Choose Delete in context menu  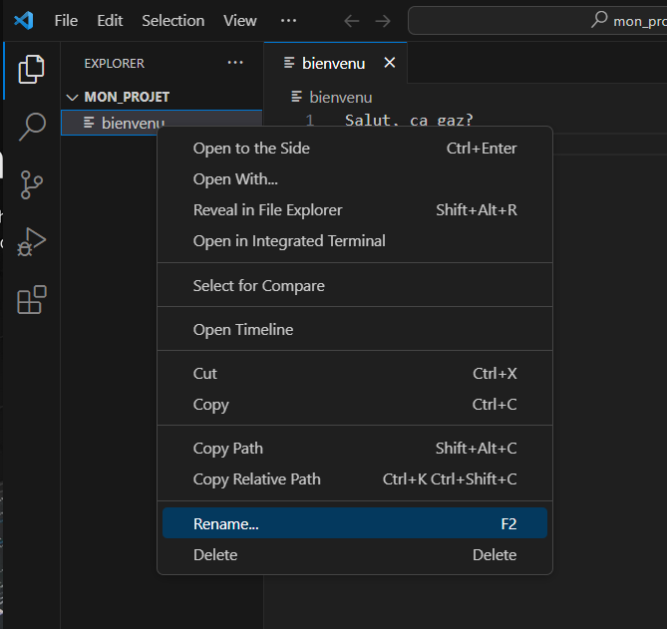click(355, 555)
